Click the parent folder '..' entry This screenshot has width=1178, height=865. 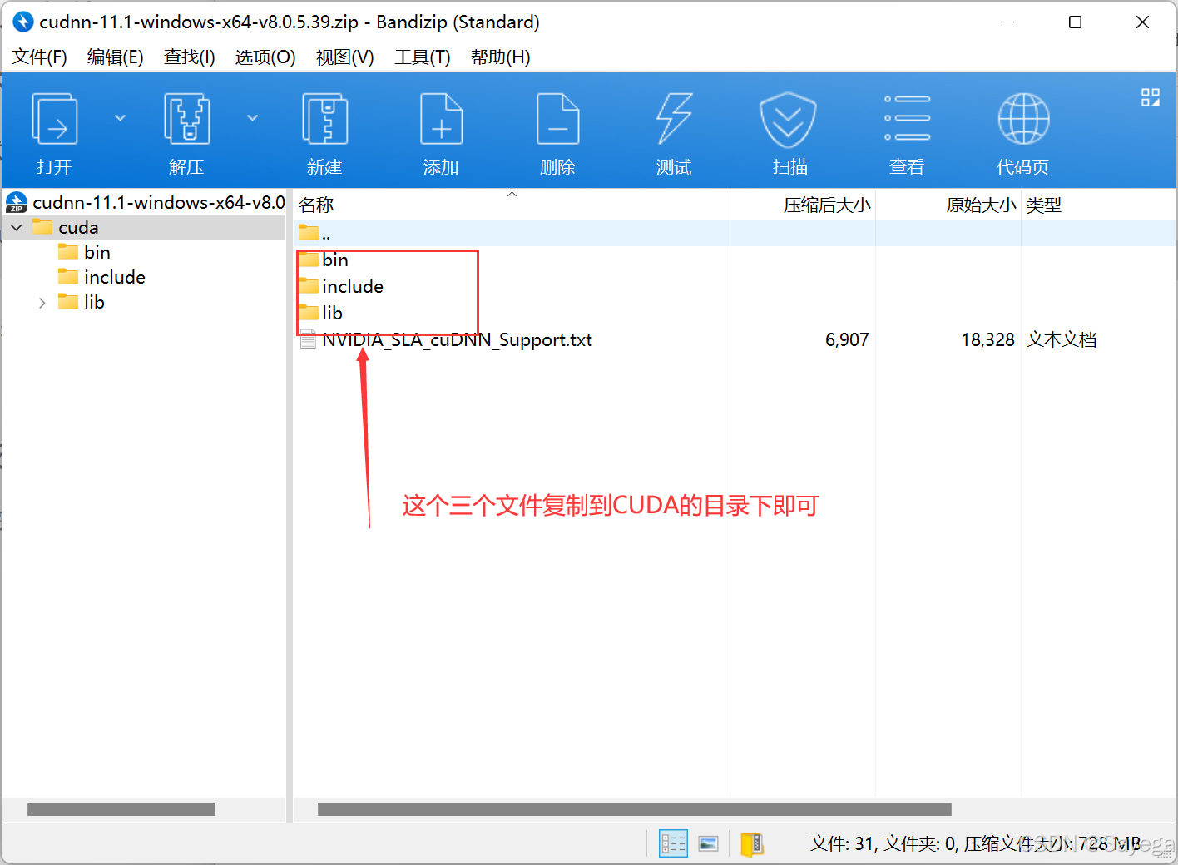pos(314,234)
